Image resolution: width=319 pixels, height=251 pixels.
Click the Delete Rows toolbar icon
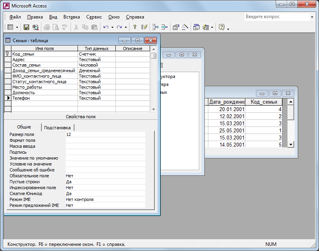164,27
